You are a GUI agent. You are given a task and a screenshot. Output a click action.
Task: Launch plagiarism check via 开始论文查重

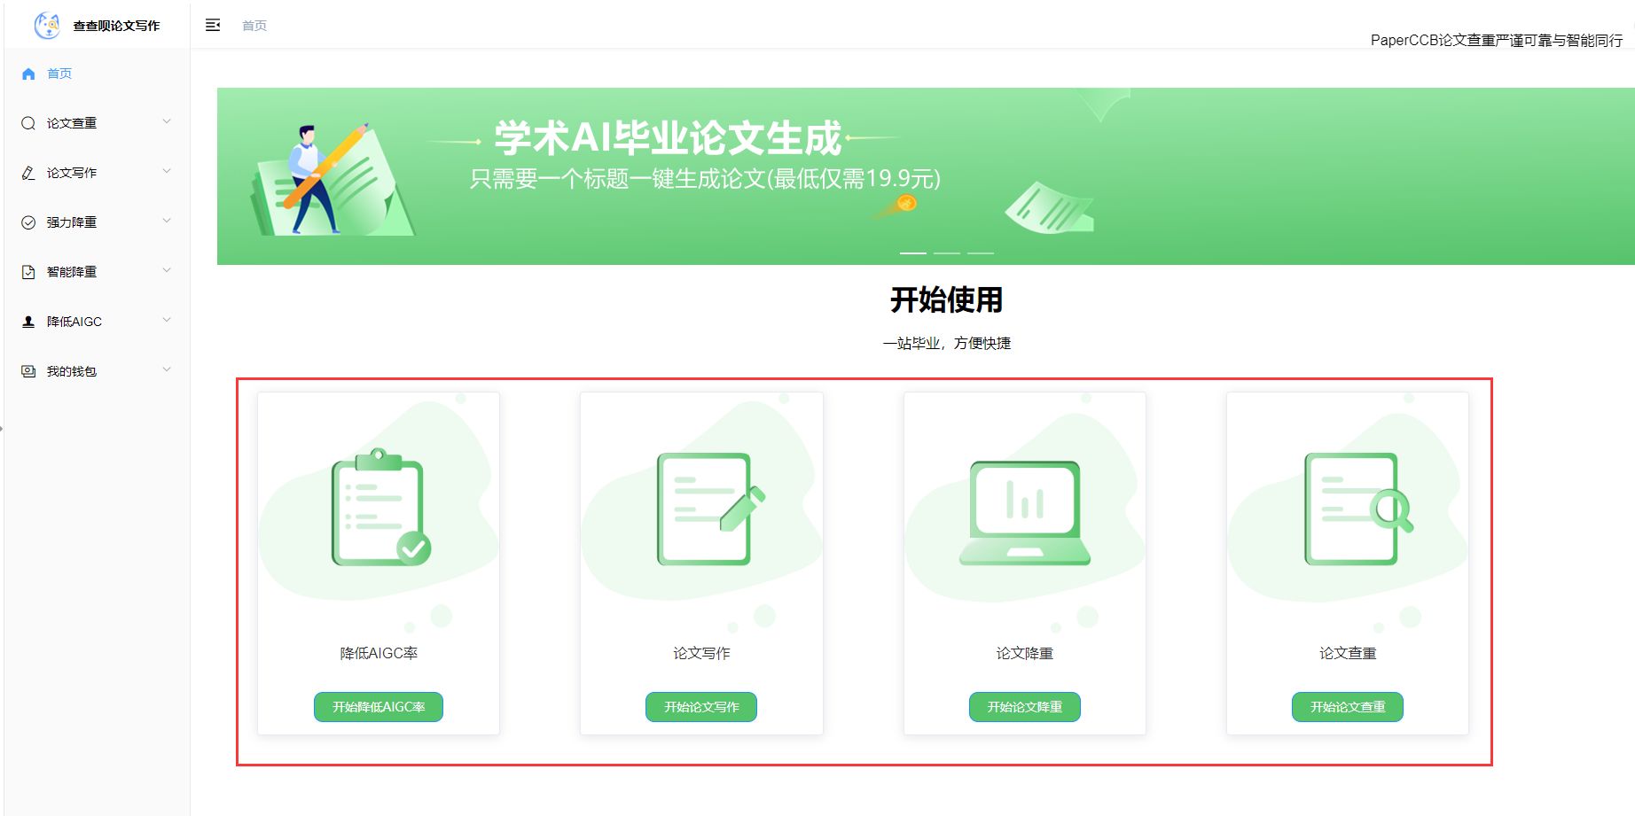pos(1347,707)
